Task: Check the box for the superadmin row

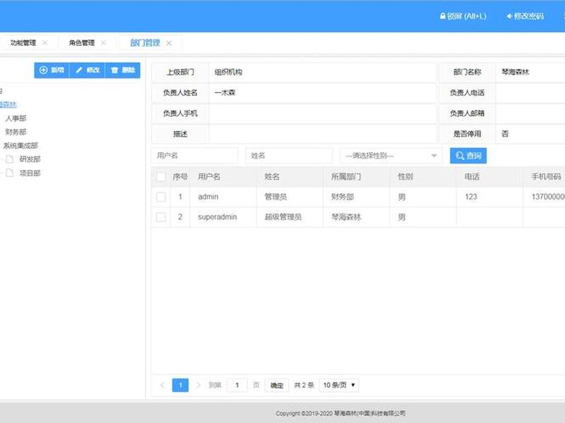Action: point(161,217)
